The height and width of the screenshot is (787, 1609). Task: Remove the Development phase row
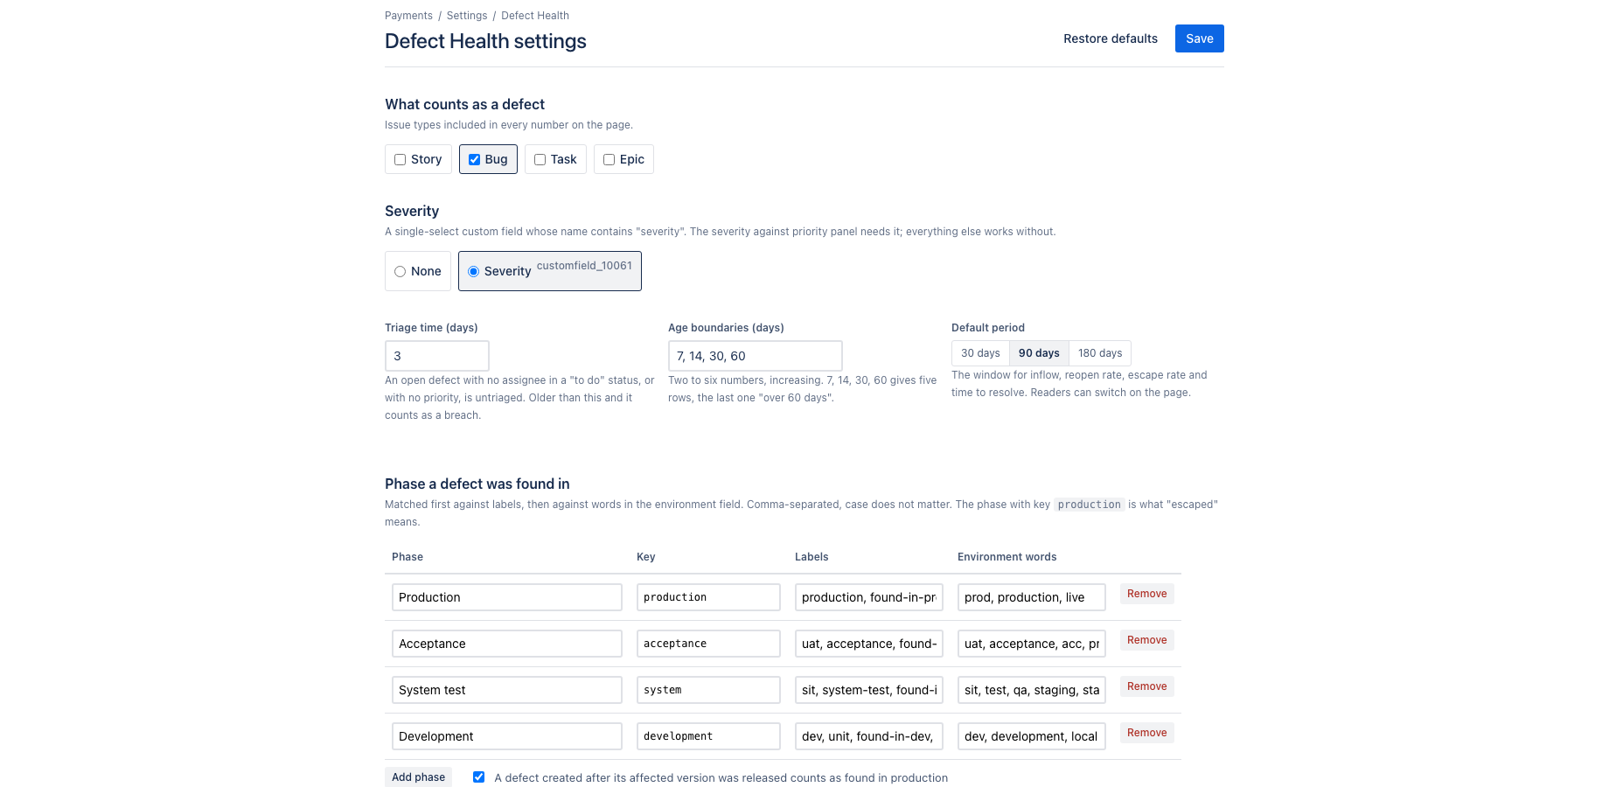(1147, 733)
